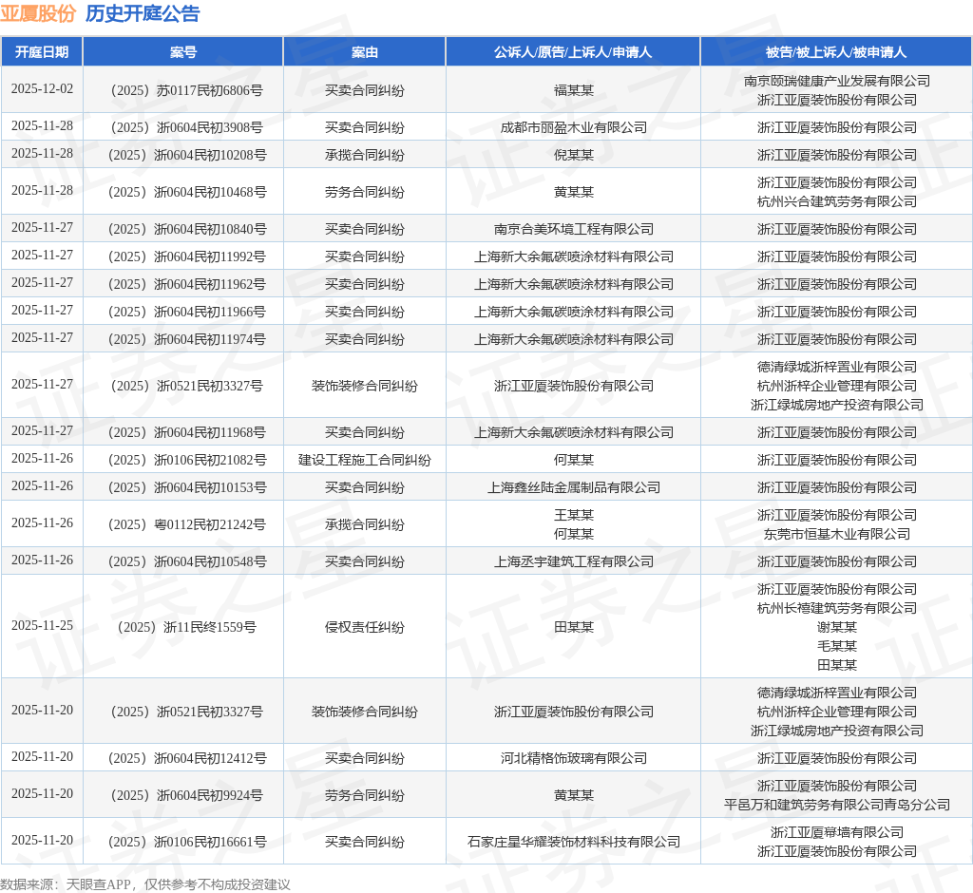Screen dimensions: 973x893
Task: Click defendant 杭州长禧建筑劳务有限公司
Action: click(x=836, y=608)
